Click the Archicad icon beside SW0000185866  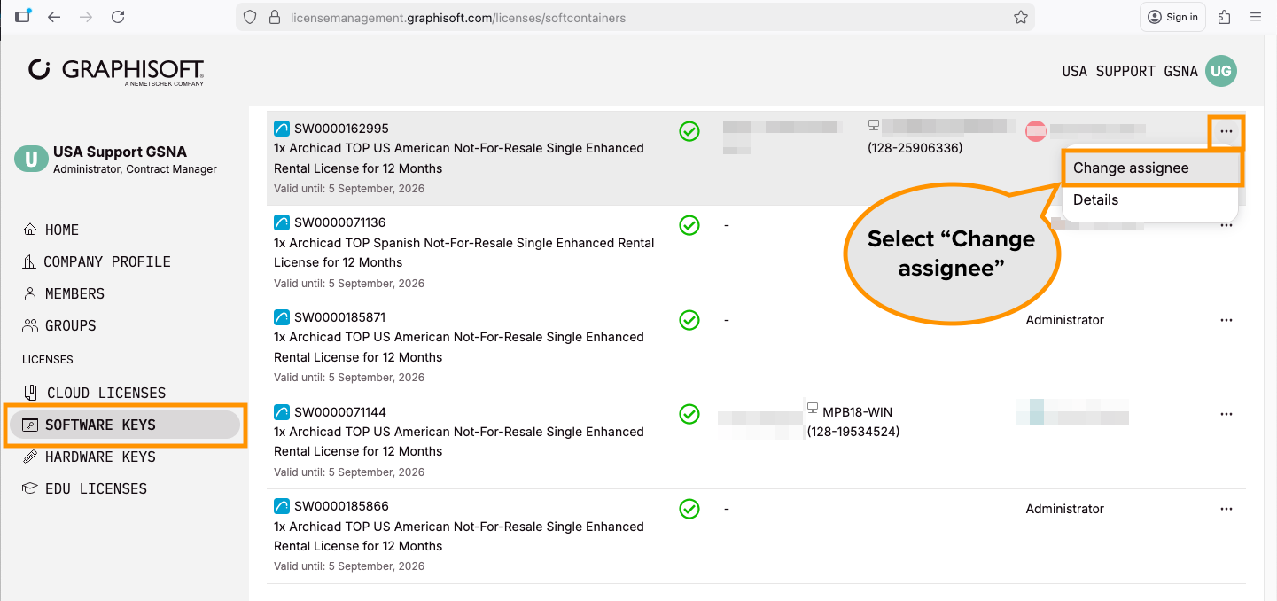pos(282,506)
